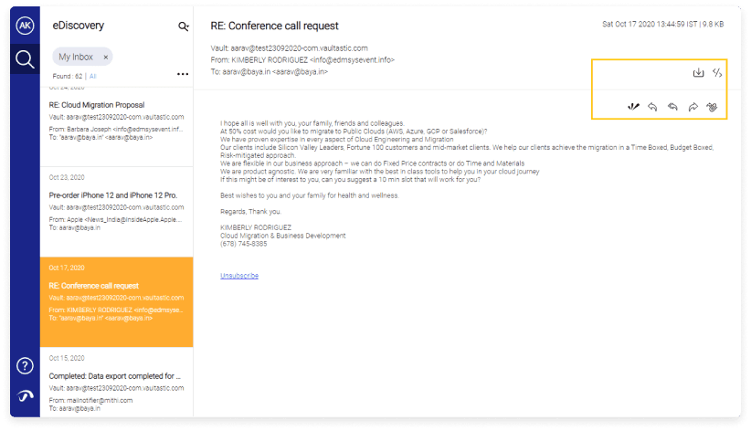Remove the My Inbox filter chip
Viewport: 751px width, 431px height.
[105, 57]
